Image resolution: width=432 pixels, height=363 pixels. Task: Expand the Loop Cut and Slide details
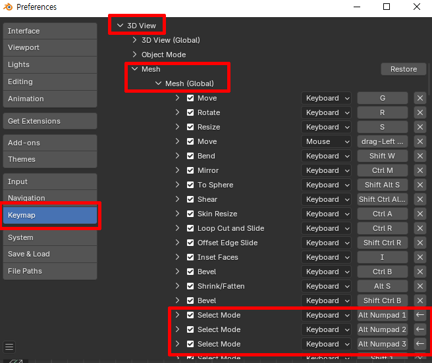(x=177, y=228)
